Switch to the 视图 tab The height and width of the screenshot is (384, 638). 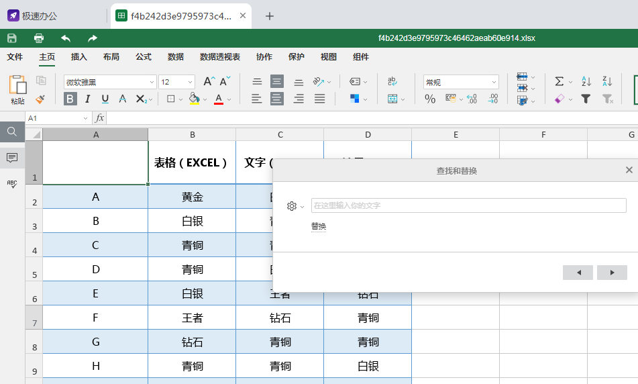pos(328,57)
